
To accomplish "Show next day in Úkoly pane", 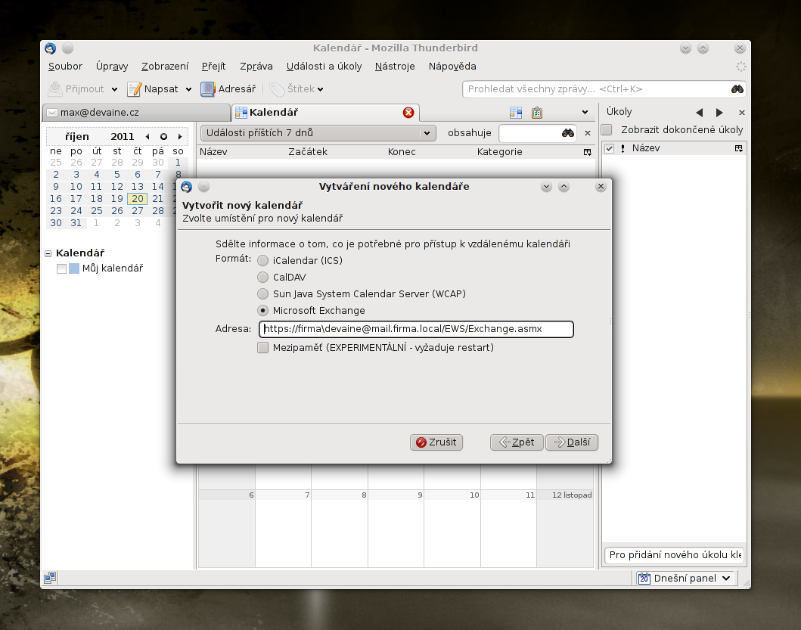I will [x=719, y=113].
